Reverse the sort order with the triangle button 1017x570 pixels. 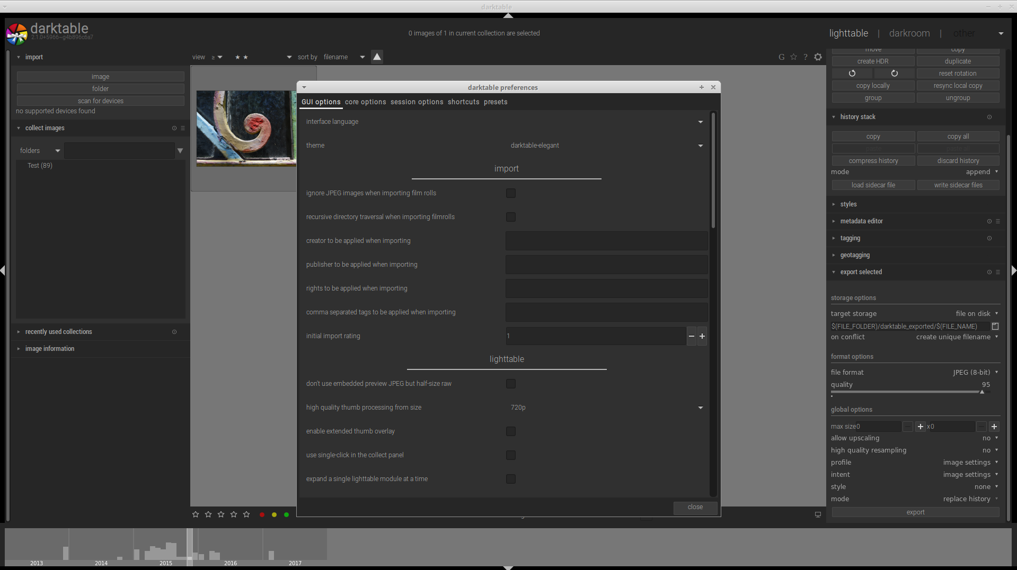pos(377,57)
